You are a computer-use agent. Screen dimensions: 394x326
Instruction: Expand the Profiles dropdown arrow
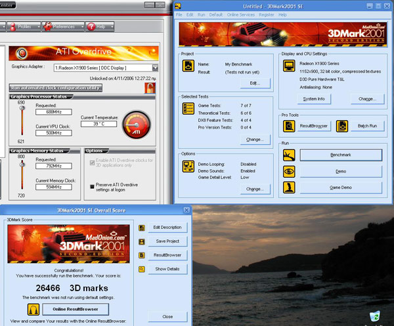[39, 27]
